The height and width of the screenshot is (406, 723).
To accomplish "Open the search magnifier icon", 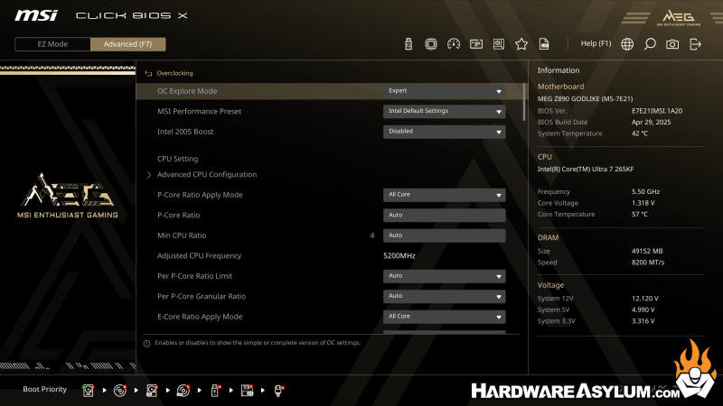I will (650, 44).
